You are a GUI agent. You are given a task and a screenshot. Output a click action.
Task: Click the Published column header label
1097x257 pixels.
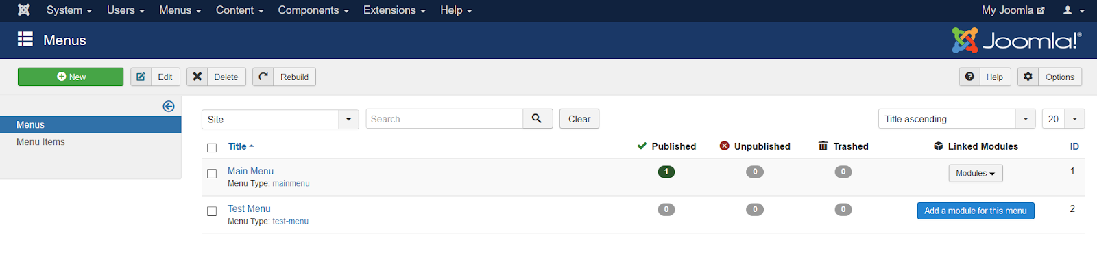point(673,146)
